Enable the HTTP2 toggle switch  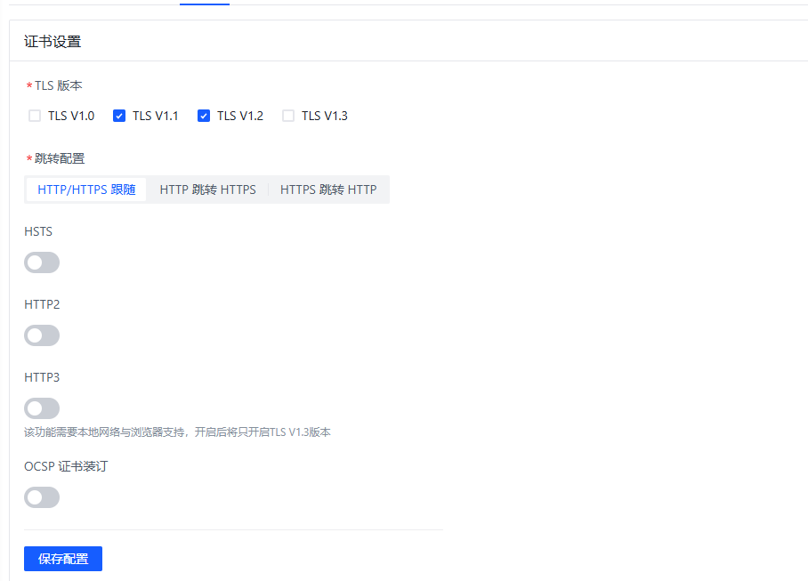pos(42,335)
